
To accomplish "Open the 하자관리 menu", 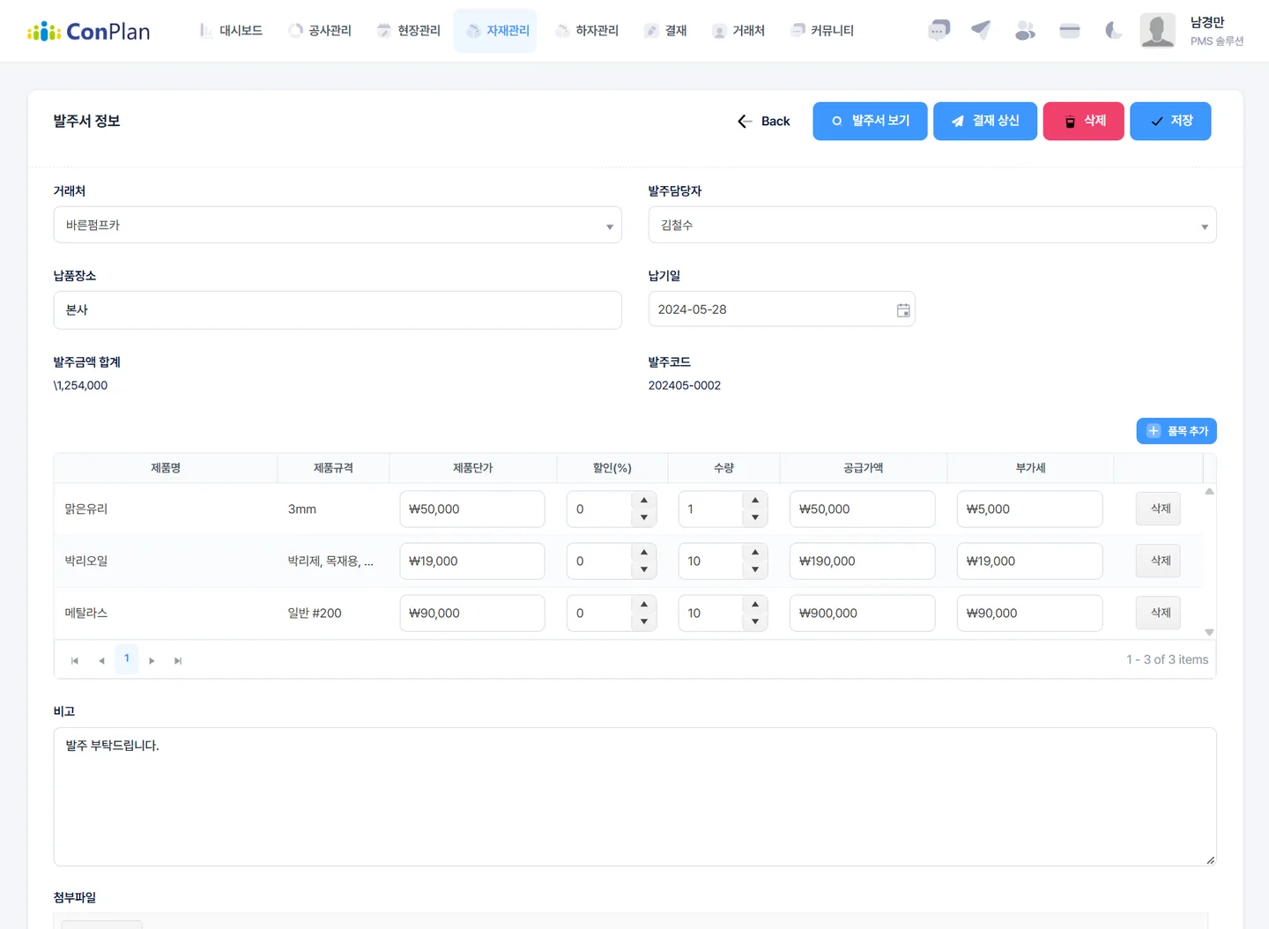I will [x=587, y=31].
